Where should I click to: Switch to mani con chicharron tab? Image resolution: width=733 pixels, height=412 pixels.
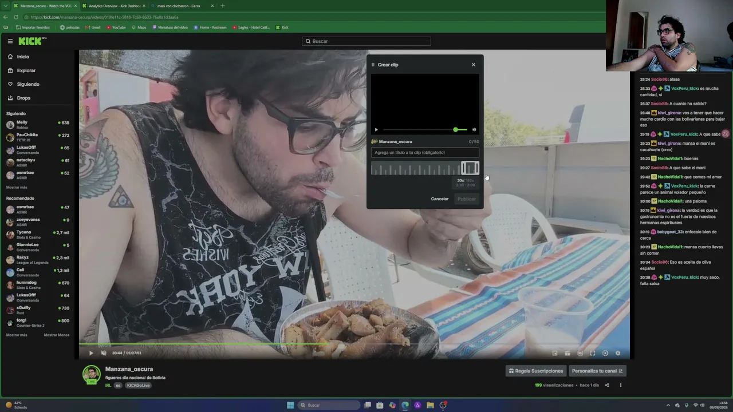point(182,6)
